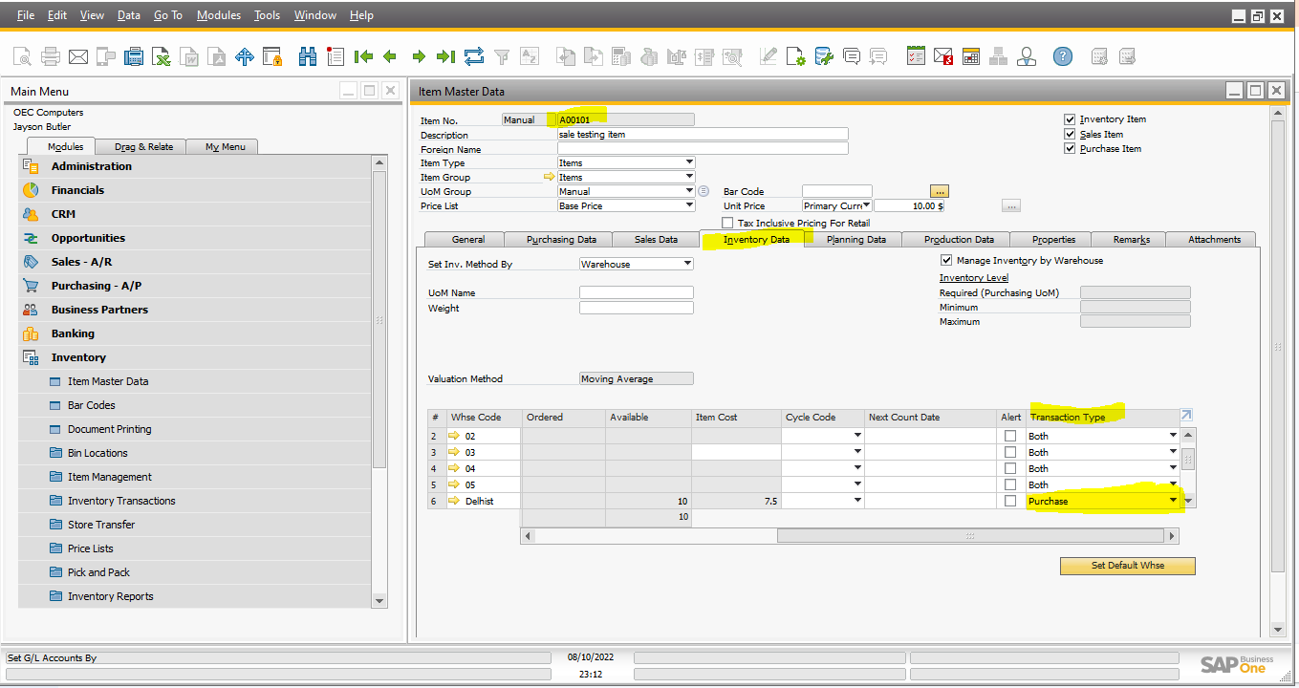The image size is (1299, 688).
Task: Expand the Set Inv. Method By dropdown
Action: coord(686,264)
